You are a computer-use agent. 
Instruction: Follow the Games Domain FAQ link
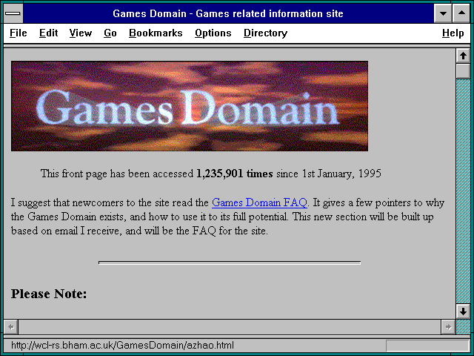[259, 202]
